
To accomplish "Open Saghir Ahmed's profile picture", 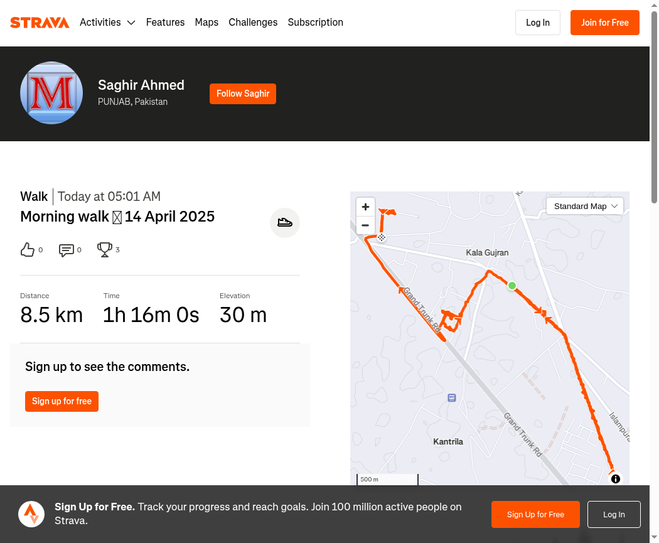I will point(51,93).
